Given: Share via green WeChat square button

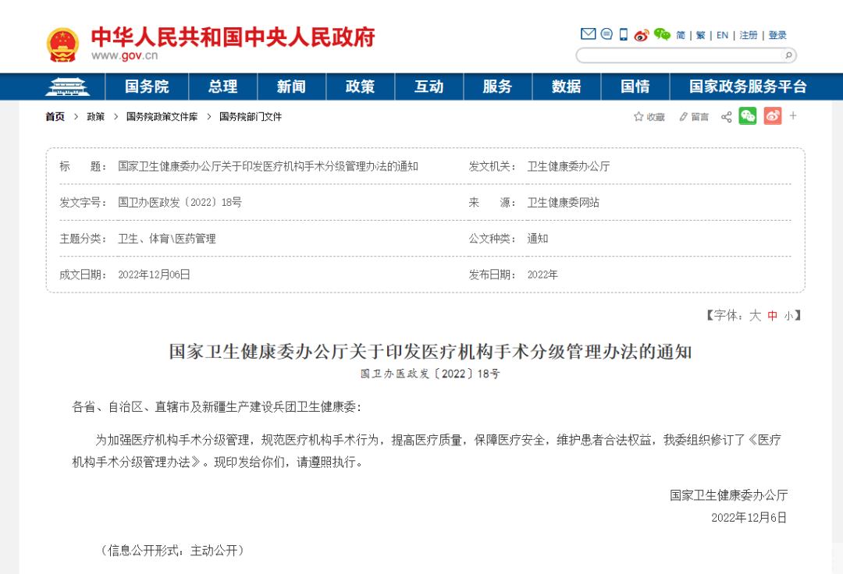Looking at the screenshot, I should tap(748, 116).
